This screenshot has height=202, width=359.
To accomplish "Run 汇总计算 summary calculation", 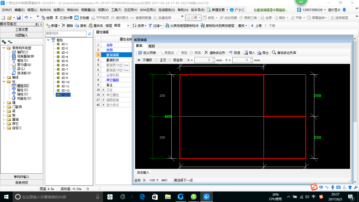I will (x=64, y=18).
